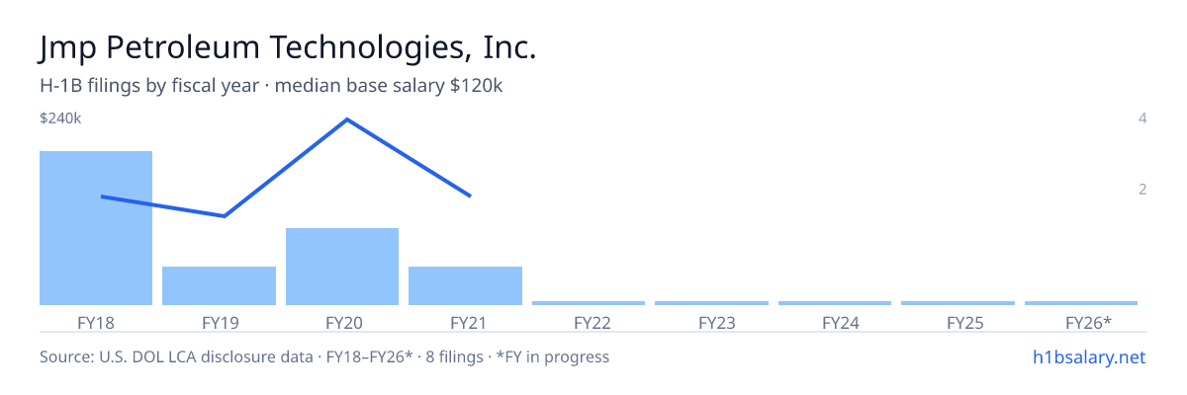Select the FY18 filings bar

tap(96, 228)
